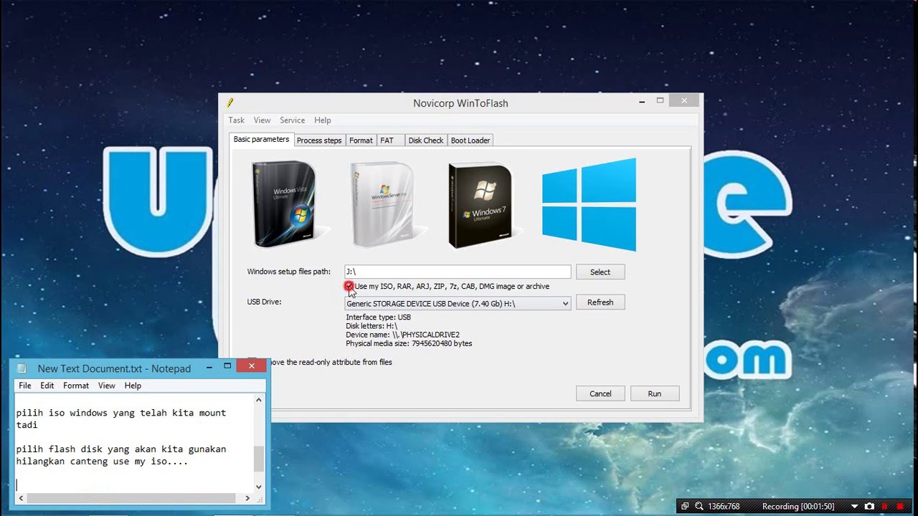The width and height of the screenshot is (918, 516).
Task: Click the 'Physical media size: 7945620480 bytes' text
Action: [x=409, y=344]
